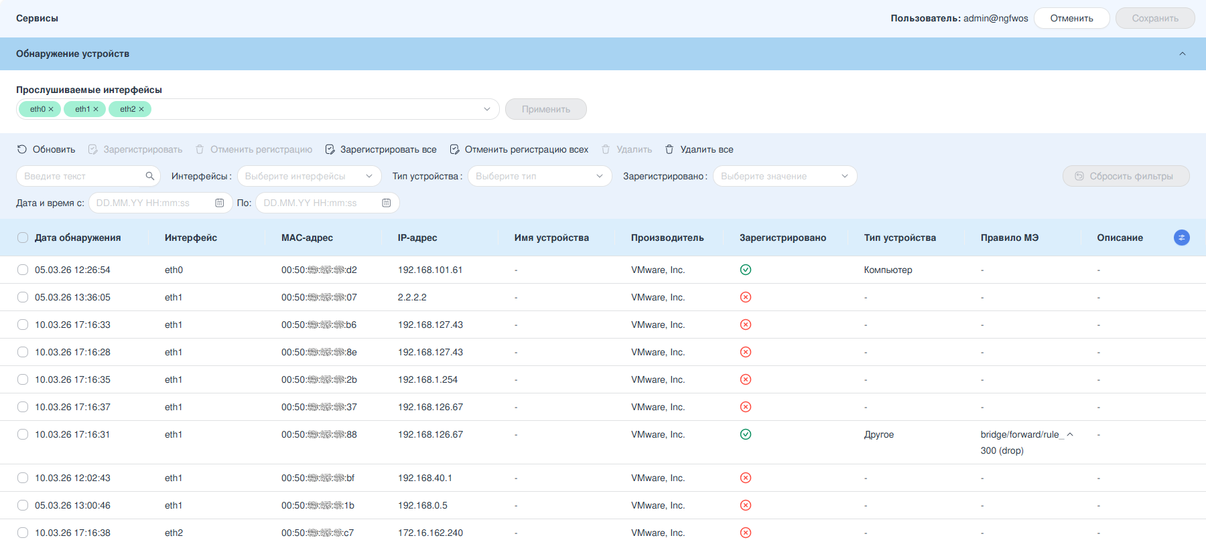Open the Тип устройства dropdown
This screenshot has height=546, width=1206.
[x=540, y=176]
